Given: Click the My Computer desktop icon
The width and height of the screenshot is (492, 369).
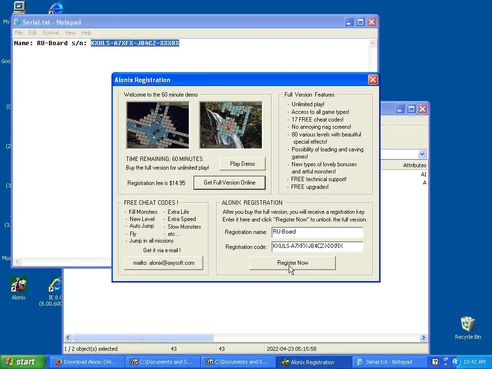Looking at the screenshot, I should 19,7.
